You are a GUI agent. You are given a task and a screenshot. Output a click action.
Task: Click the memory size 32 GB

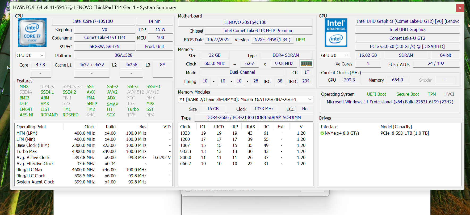(215, 55)
